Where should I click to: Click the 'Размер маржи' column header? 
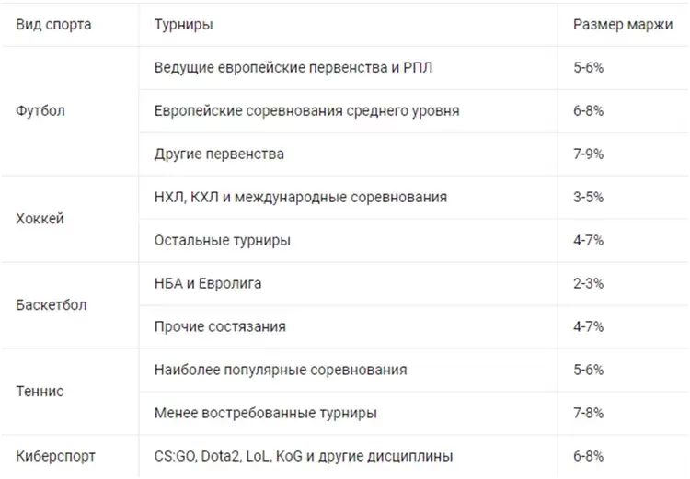coord(623,24)
